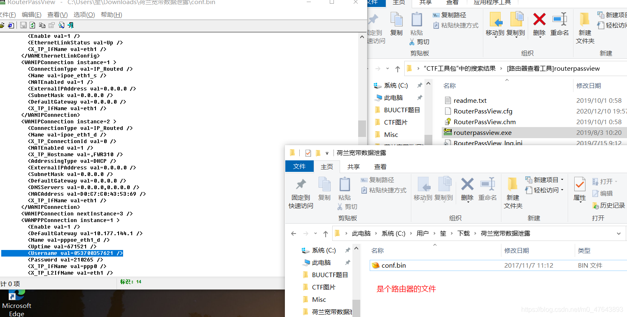This screenshot has width=627, height=317.
Task: Click 删除 red X in back Explorer ribbon
Action: [x=539, y=24]
